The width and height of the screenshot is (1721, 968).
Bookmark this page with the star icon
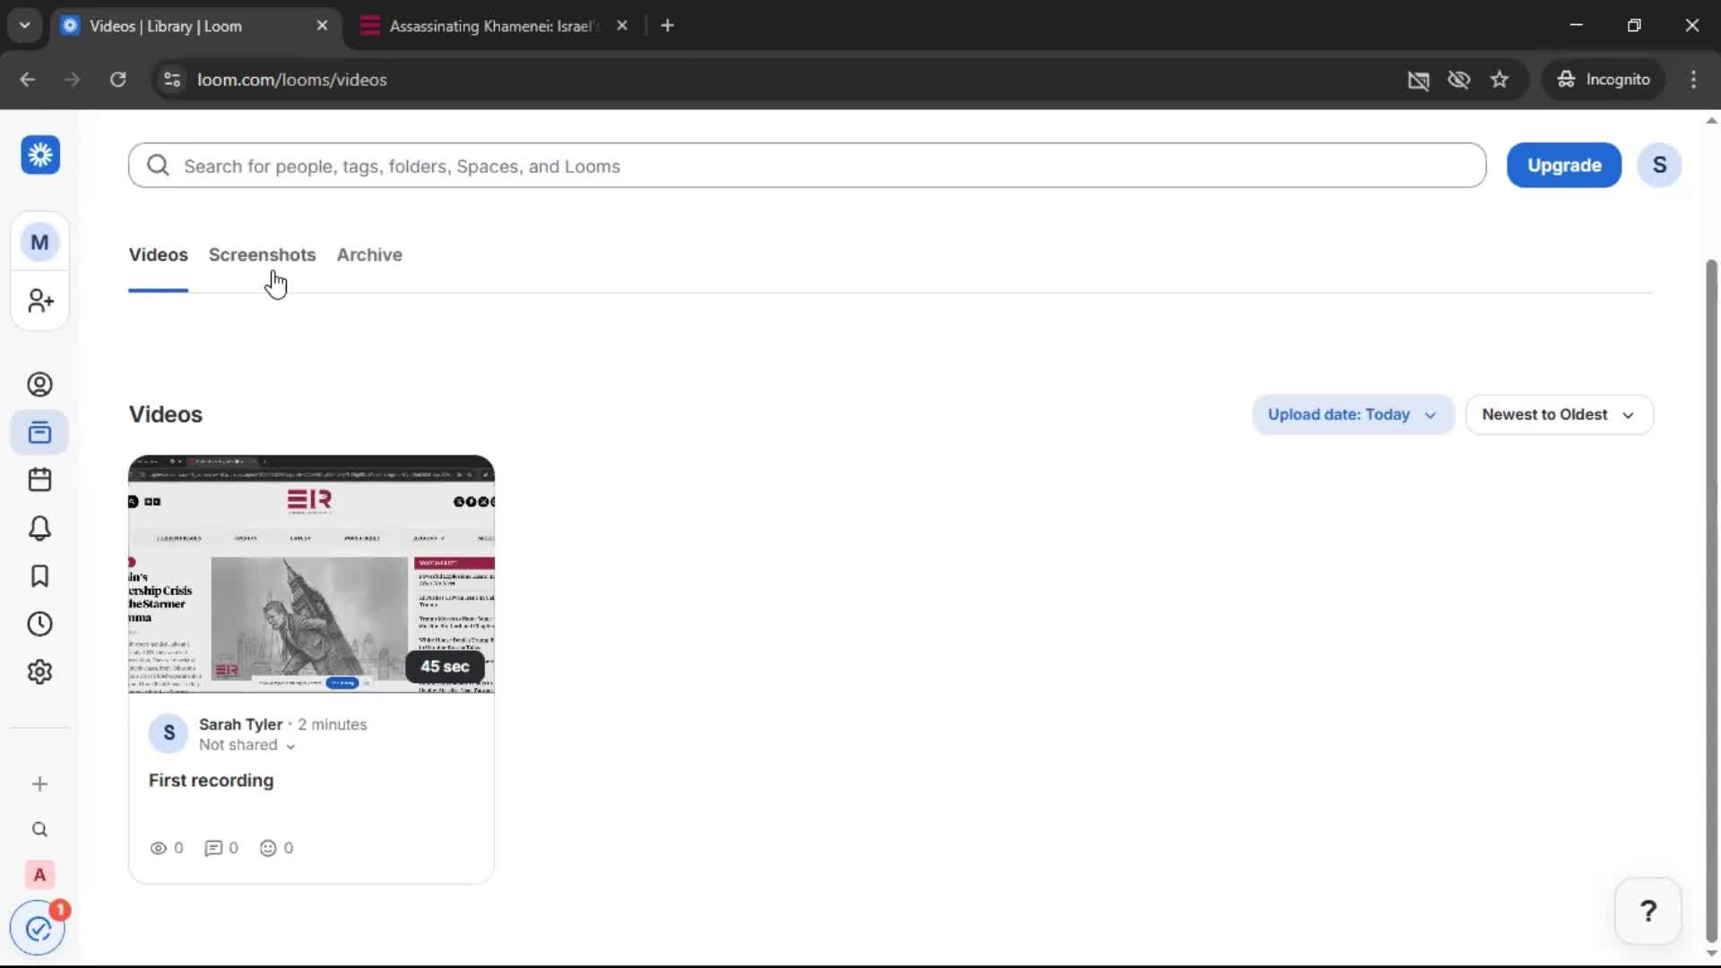point(1500,79)
